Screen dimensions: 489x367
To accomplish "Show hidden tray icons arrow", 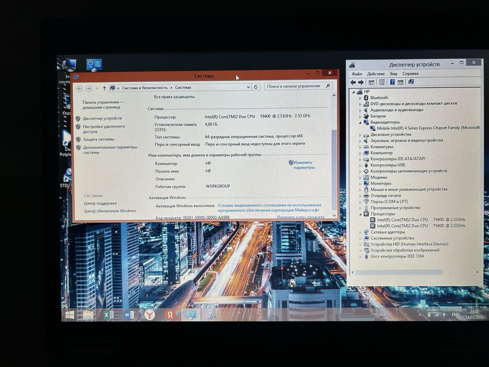I will pos(420,315).
